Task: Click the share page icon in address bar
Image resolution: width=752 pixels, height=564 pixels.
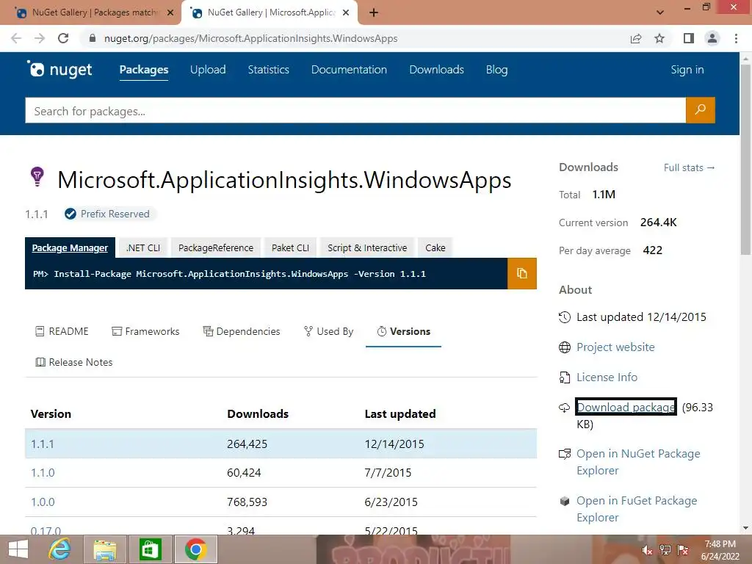Action: (x=636, y=38)
